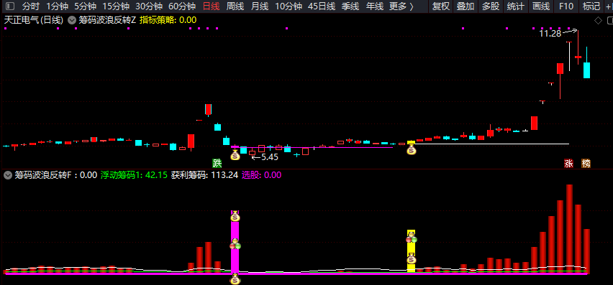613x285 pixels.
Task: Select the 60分钟 period tab
Action: tap(182, 6)
